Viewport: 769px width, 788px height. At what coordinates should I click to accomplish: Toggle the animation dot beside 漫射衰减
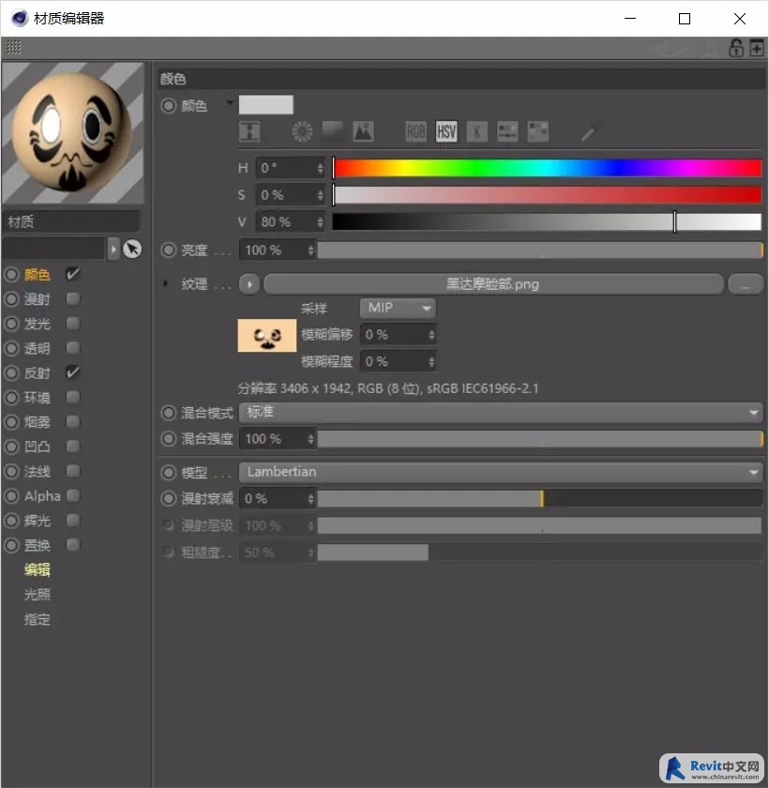coord(168,498)
